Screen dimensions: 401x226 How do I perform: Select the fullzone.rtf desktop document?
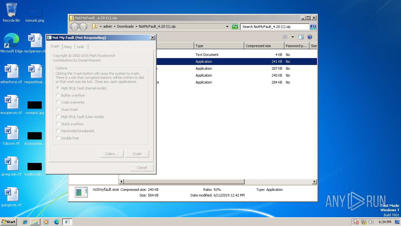(x=11, y=136)
